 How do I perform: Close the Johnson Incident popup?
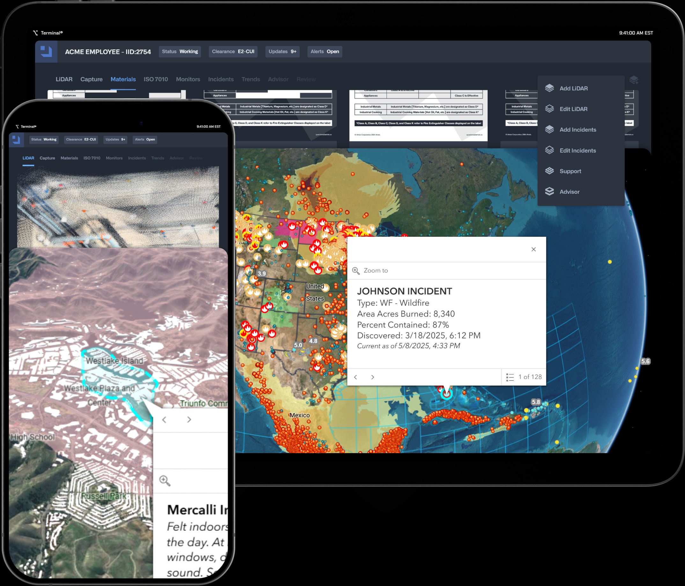534,250
